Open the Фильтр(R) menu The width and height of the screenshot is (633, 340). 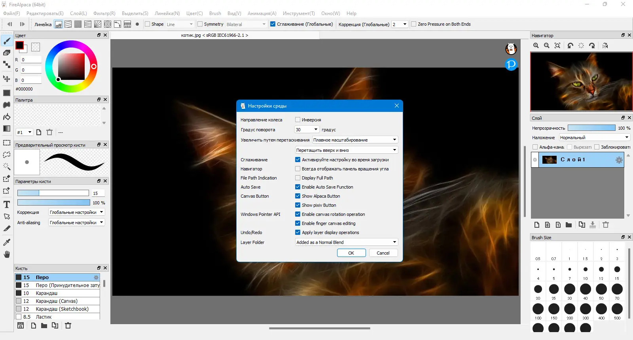click(x=104, y=13)
